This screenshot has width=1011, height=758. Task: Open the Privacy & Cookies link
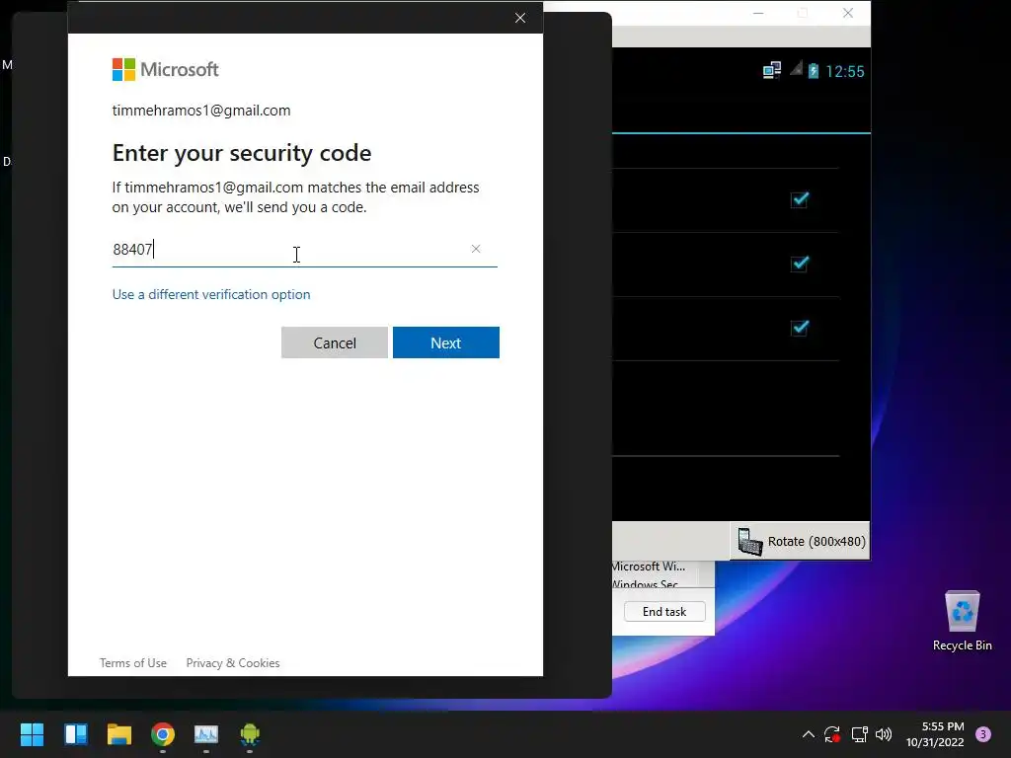[x=233, y=662]
